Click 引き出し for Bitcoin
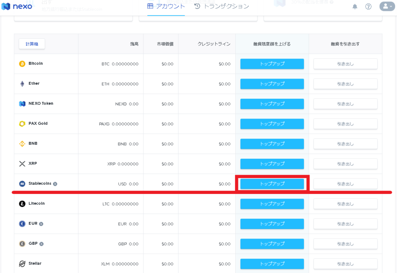Image resolution: width=397 pixels, height=273 pixels. (x=345, y=64)
